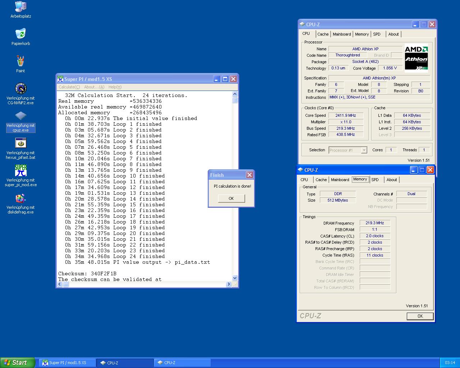Switch to Memory tab in upper CPU-Z
The image size is (460, 368).
pyautogui.click(x=362, y=34)
